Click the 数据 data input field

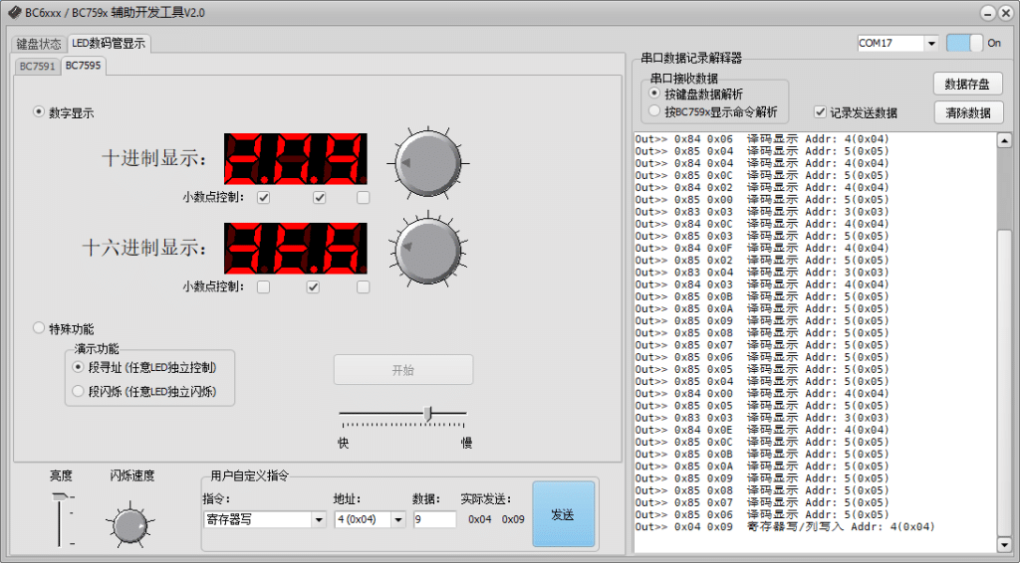434,519
